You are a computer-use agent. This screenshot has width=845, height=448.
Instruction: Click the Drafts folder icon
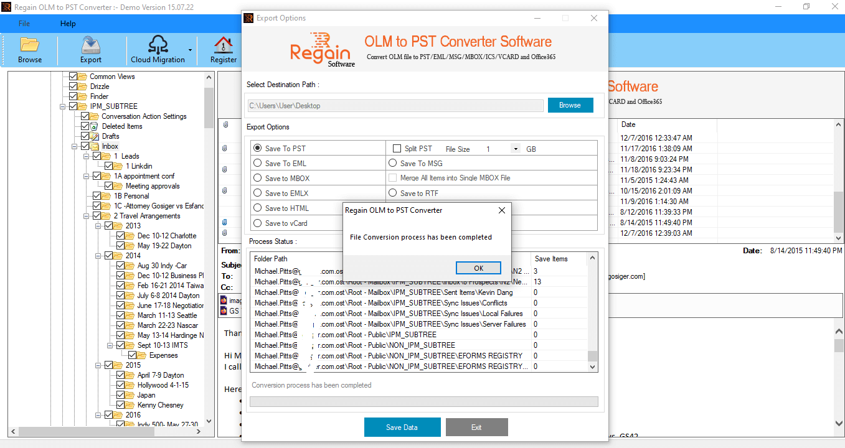[93, 136]
